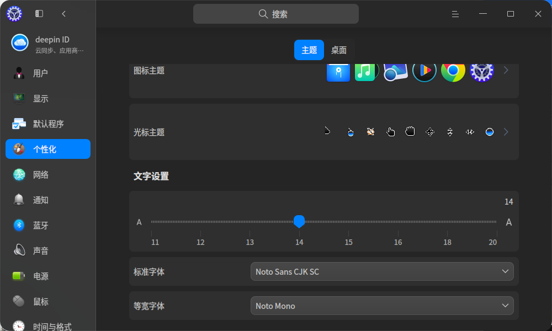Click the arrow pointer cursor preview
552x331 pixels.
(x=327, y=131)
